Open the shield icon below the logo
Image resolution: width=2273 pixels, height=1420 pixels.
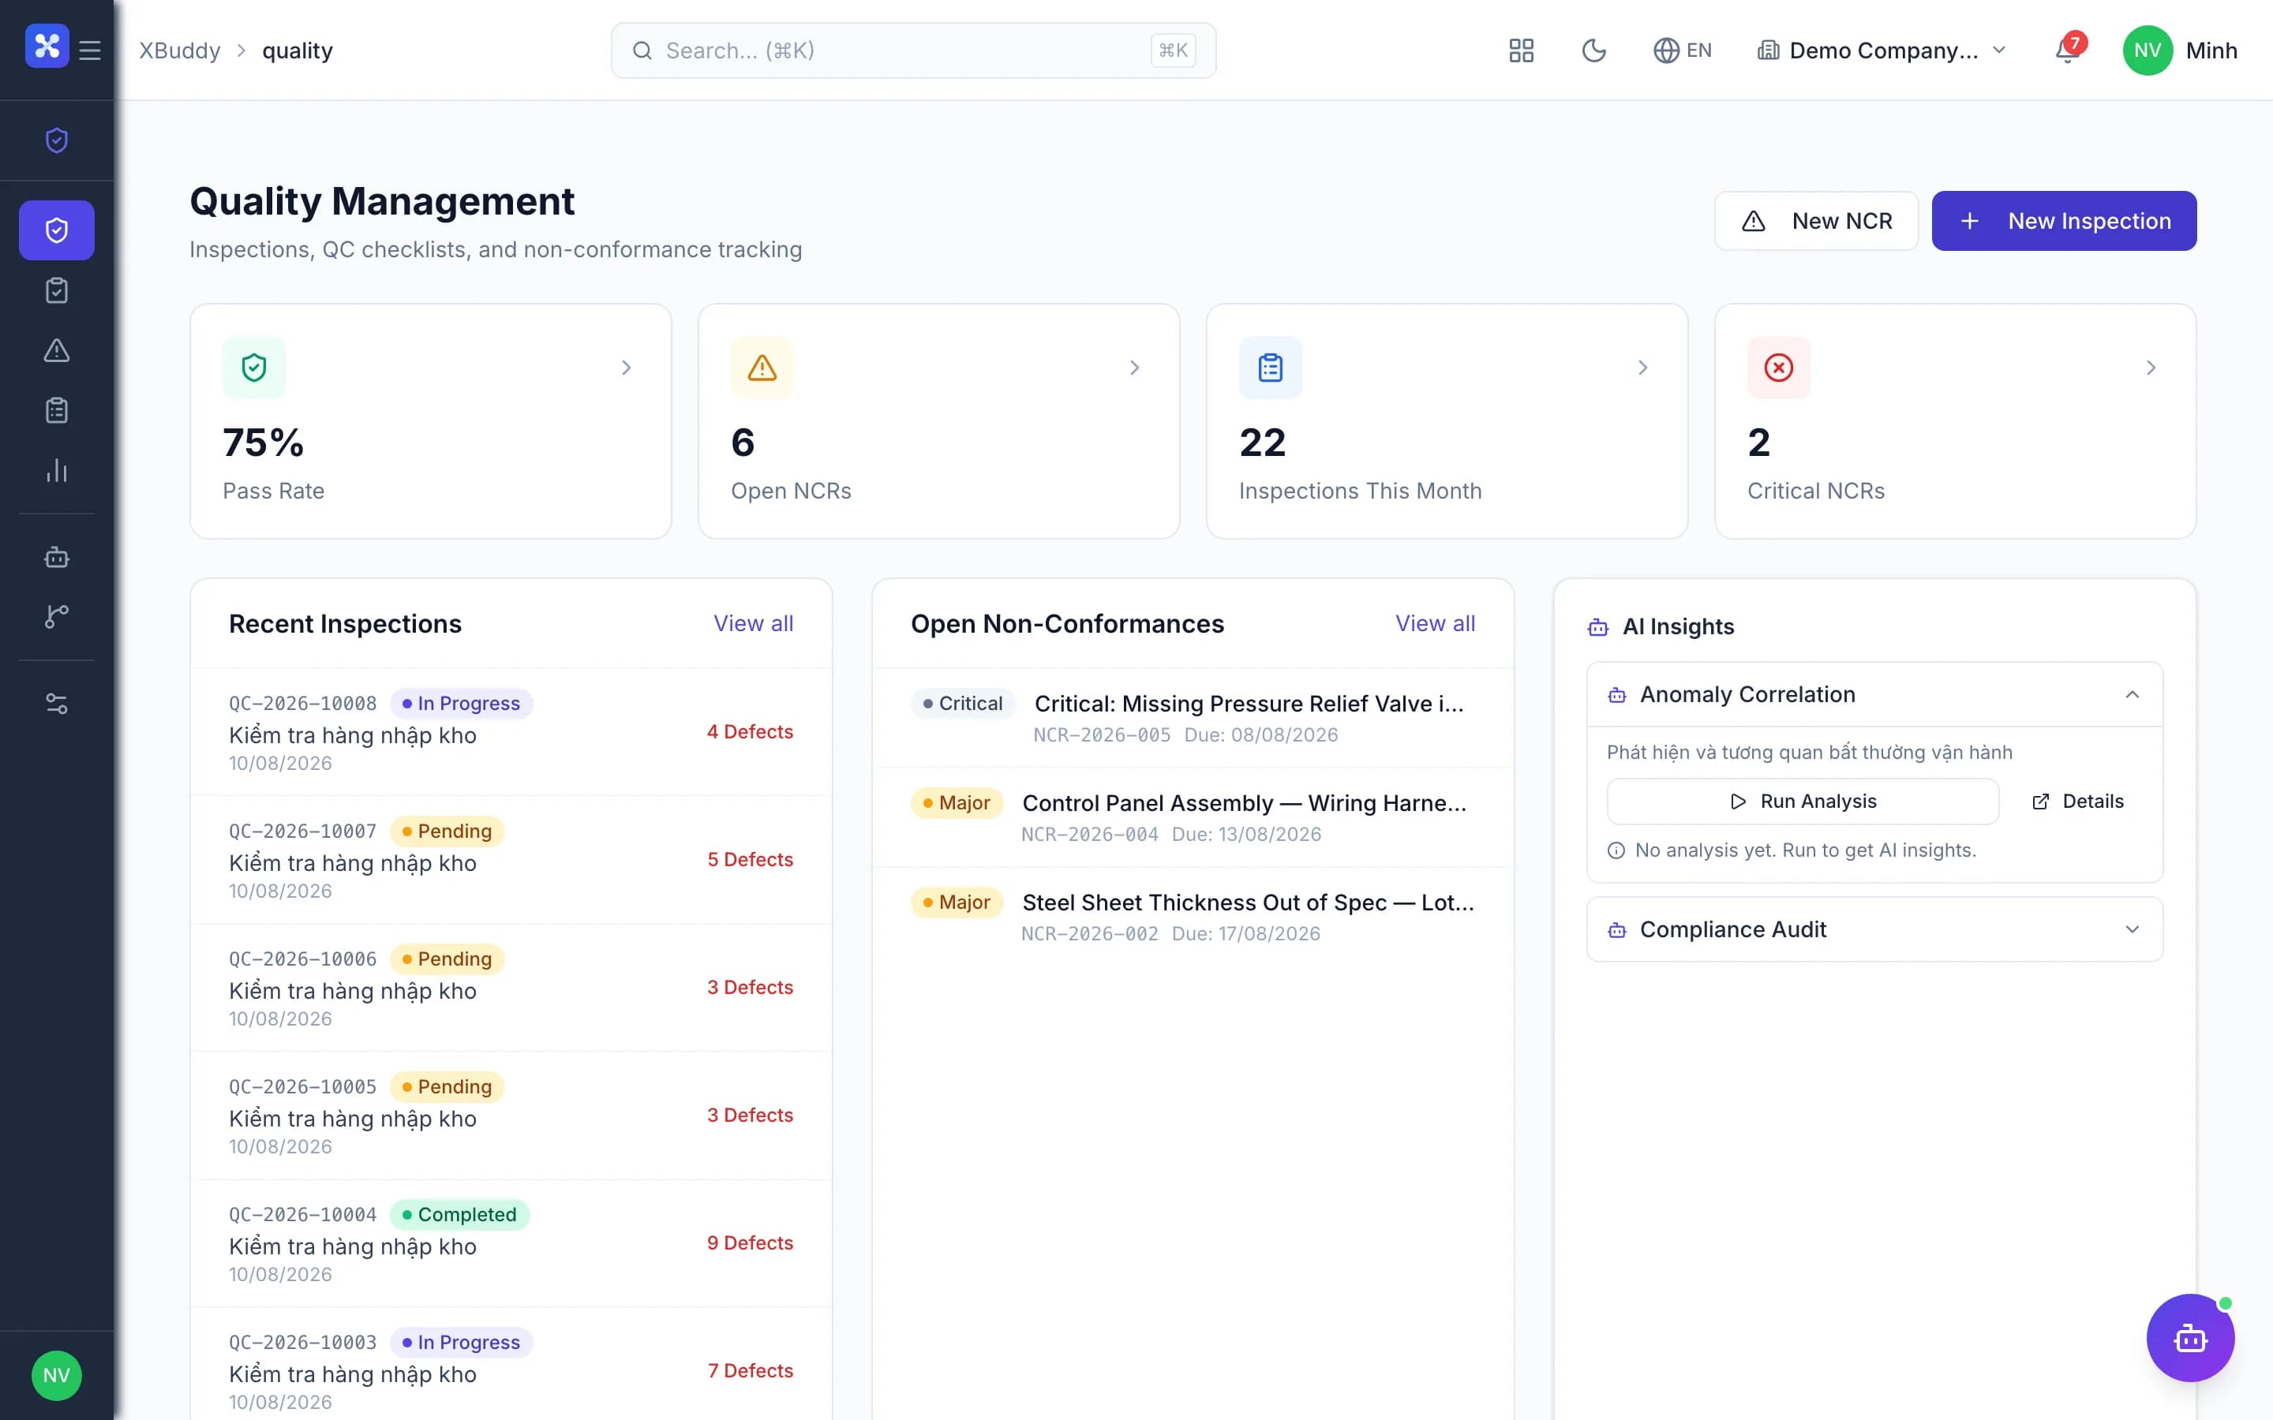(56, 140)
